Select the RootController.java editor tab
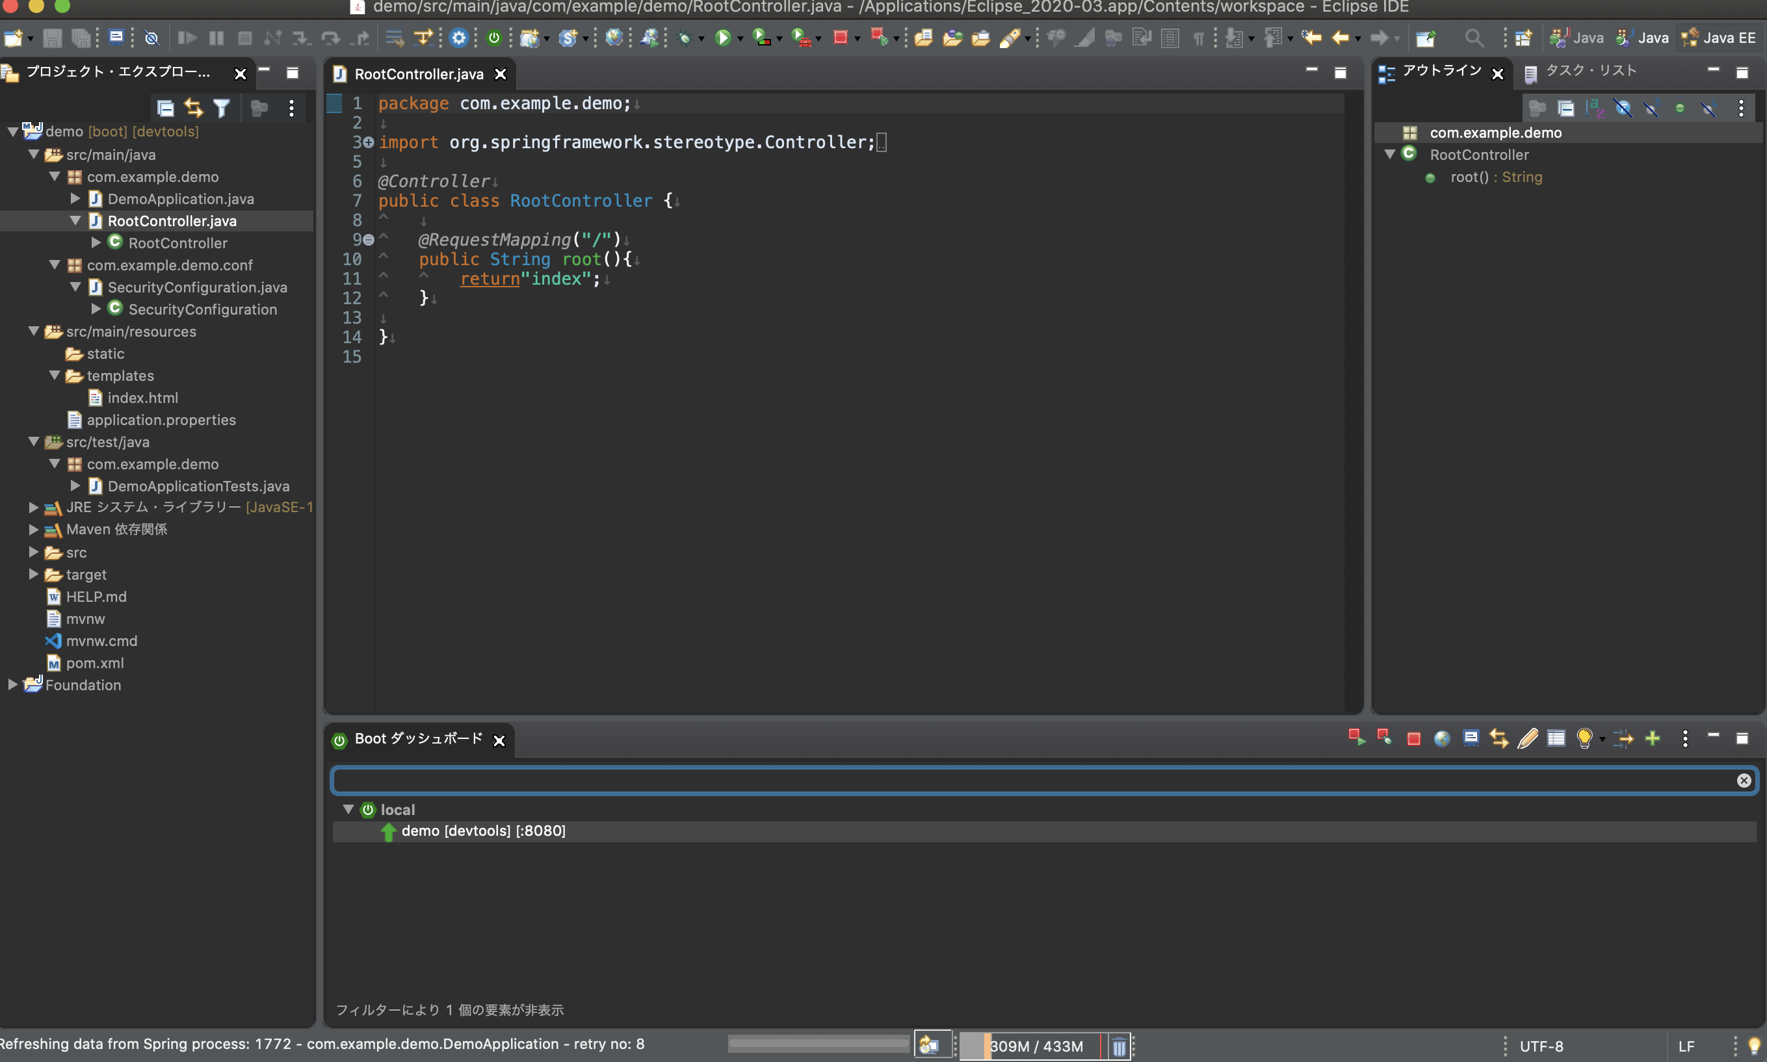Screen dimensions: 1767x1062 pyautogui.click(x=419, y=73)
